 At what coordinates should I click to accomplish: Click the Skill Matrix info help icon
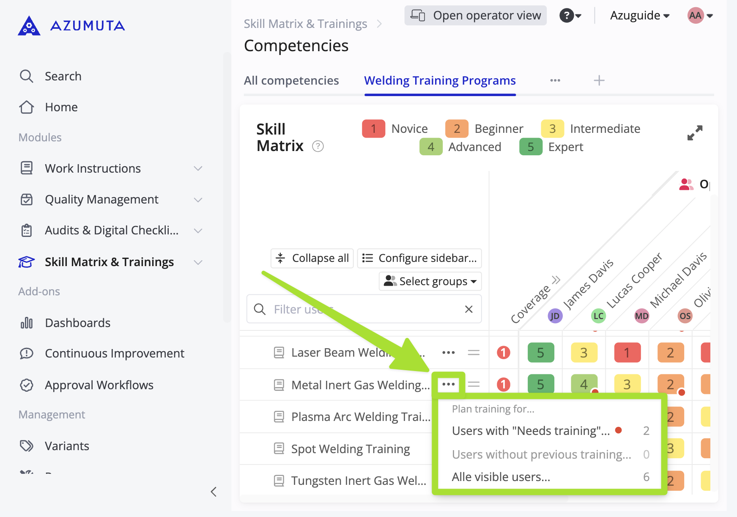pyautogui.click(x=318, y=146)
